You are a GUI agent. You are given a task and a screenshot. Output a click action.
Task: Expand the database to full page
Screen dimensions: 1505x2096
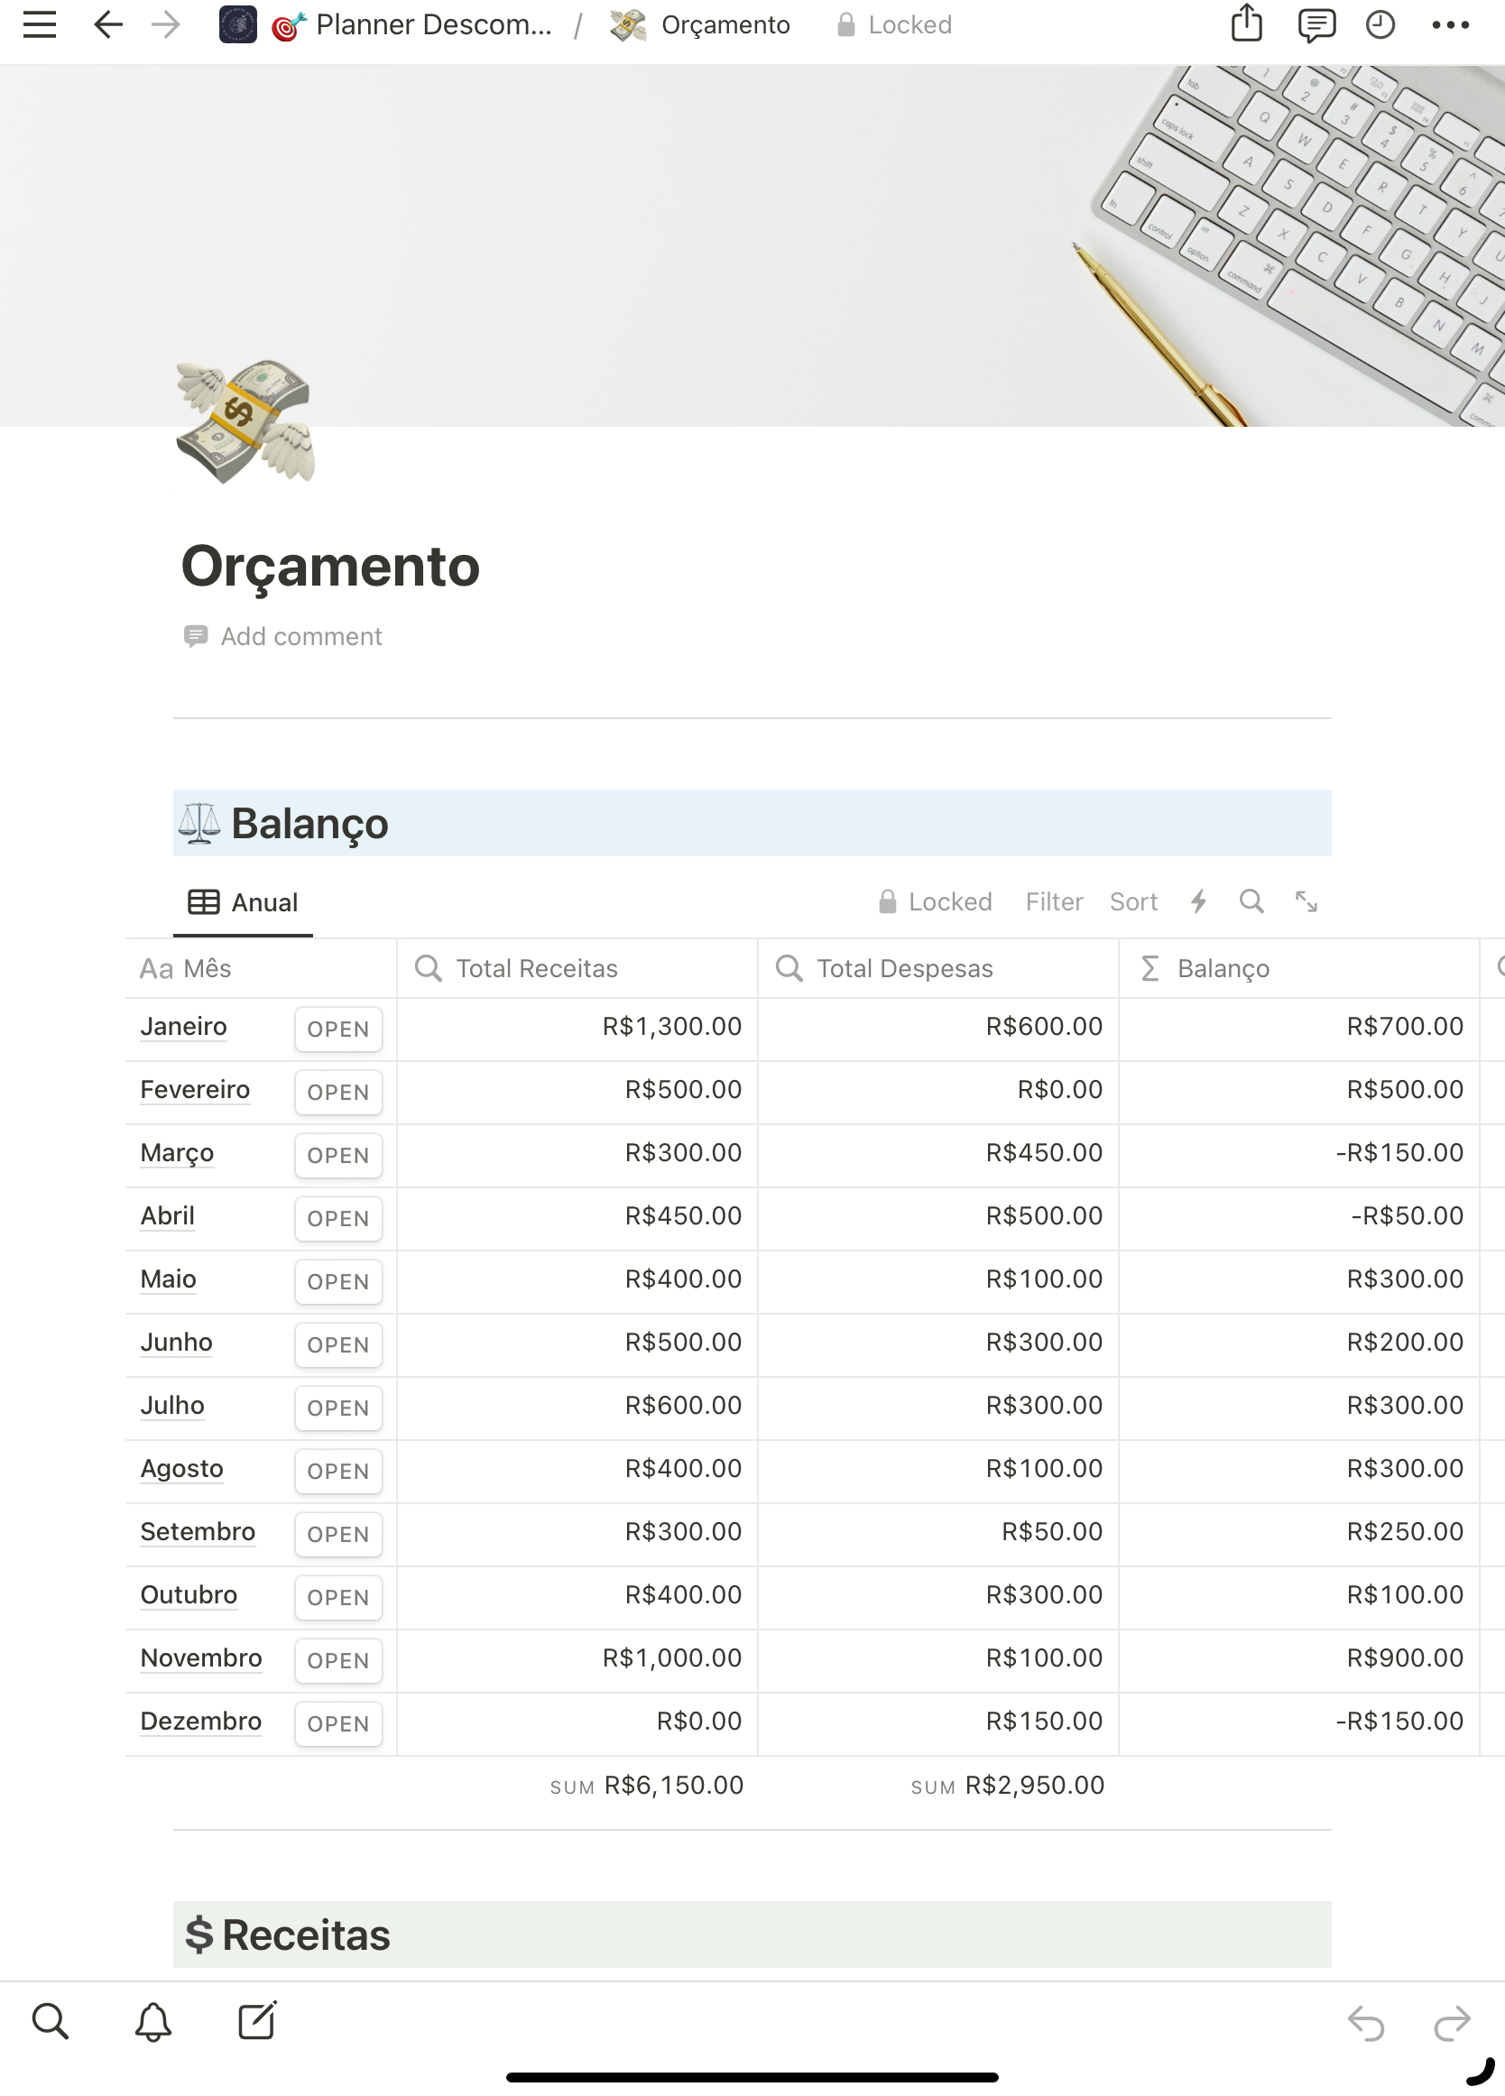tap(1306, 901)
